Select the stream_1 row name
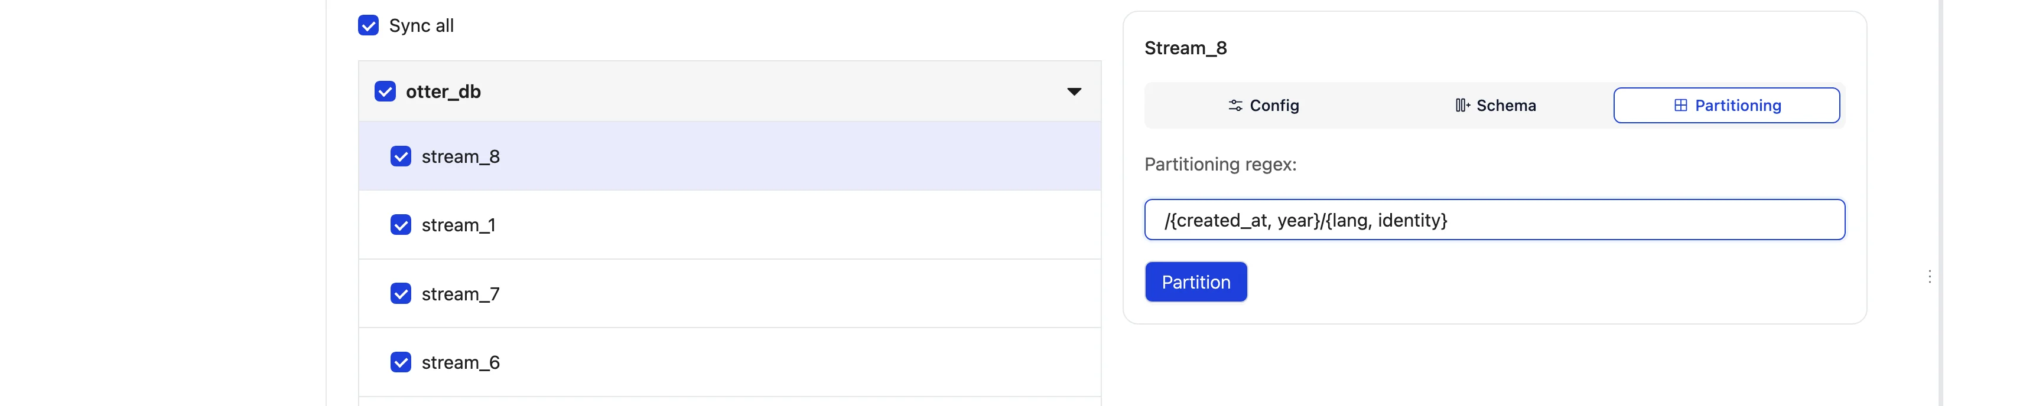Viewport: 2036px width, 406px height. click(x=458, y=225)
